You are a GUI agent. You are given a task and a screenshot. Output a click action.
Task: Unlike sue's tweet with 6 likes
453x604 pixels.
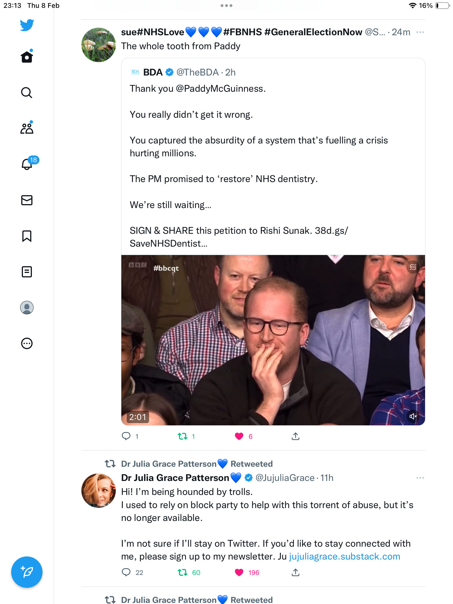pos(239,436)
